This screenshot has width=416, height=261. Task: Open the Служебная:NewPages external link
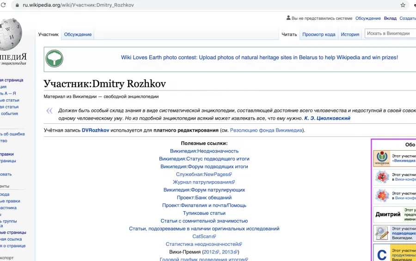(203, 174)
